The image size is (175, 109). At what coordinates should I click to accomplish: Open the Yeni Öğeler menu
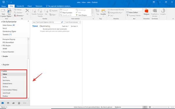[9, 13]
